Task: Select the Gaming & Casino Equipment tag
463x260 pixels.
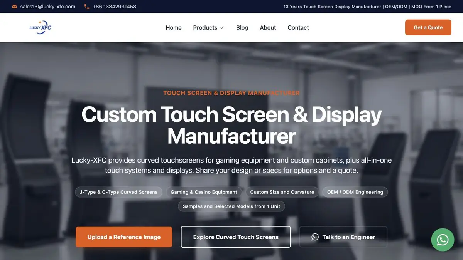Action: click(204, 192)
